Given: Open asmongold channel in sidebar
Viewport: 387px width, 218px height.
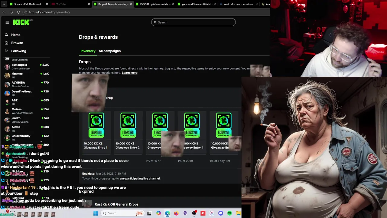Looking at the screenshot, I should coord(27,66).
